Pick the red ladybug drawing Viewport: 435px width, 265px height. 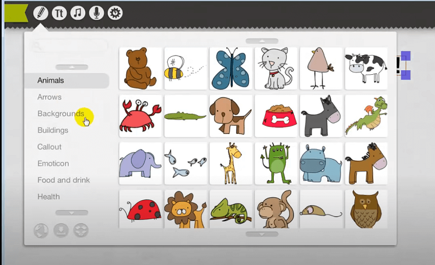click(140, 209)
